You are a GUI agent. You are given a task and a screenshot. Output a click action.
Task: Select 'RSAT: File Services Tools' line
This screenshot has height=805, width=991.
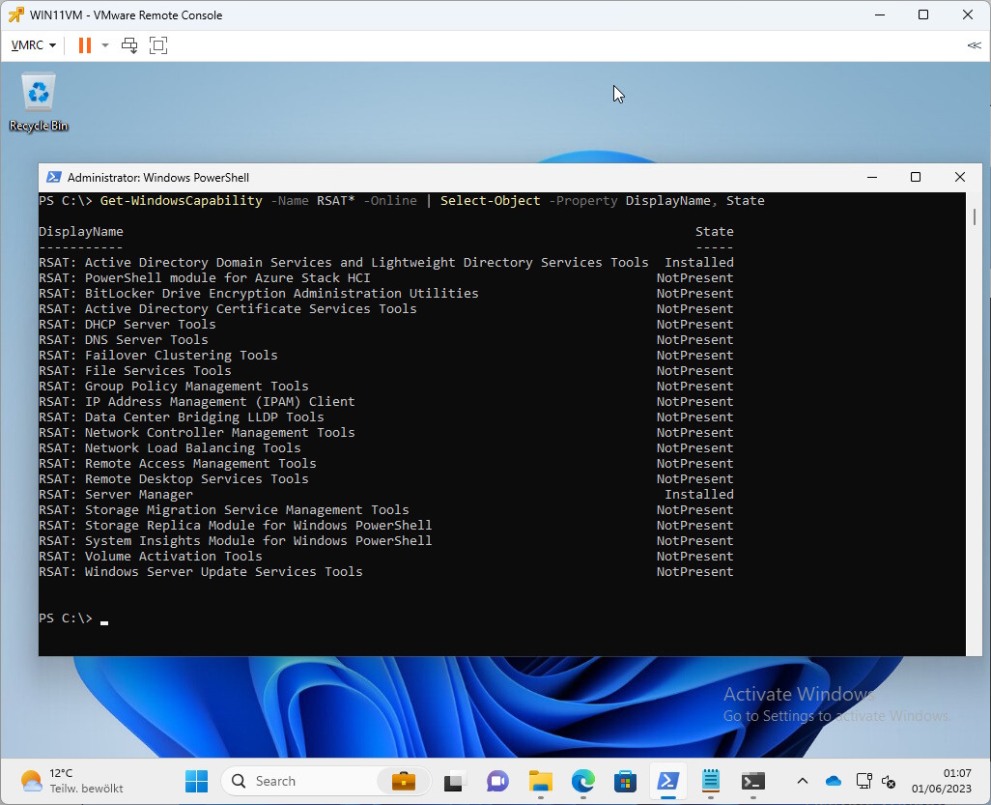coord(135,370)
